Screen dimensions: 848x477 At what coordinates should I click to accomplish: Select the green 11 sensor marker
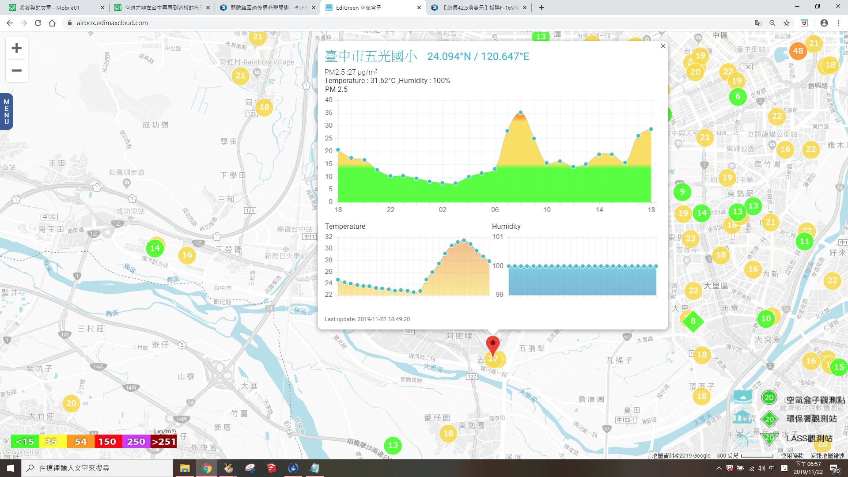click(x=804, y=241)
